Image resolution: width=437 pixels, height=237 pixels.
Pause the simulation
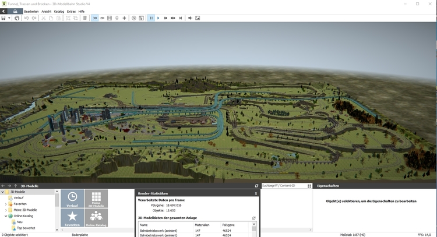click(151, 18)
